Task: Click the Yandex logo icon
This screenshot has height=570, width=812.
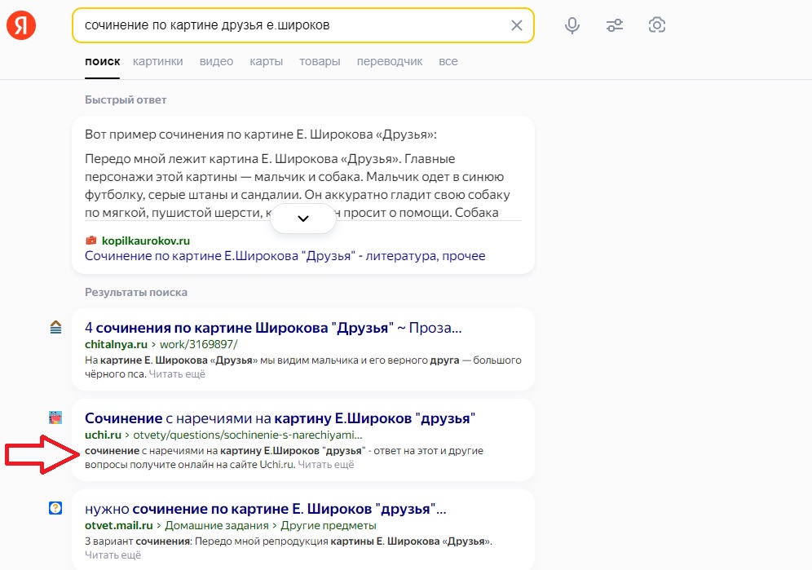Action: pyautogui.click(x=21, y=25)
